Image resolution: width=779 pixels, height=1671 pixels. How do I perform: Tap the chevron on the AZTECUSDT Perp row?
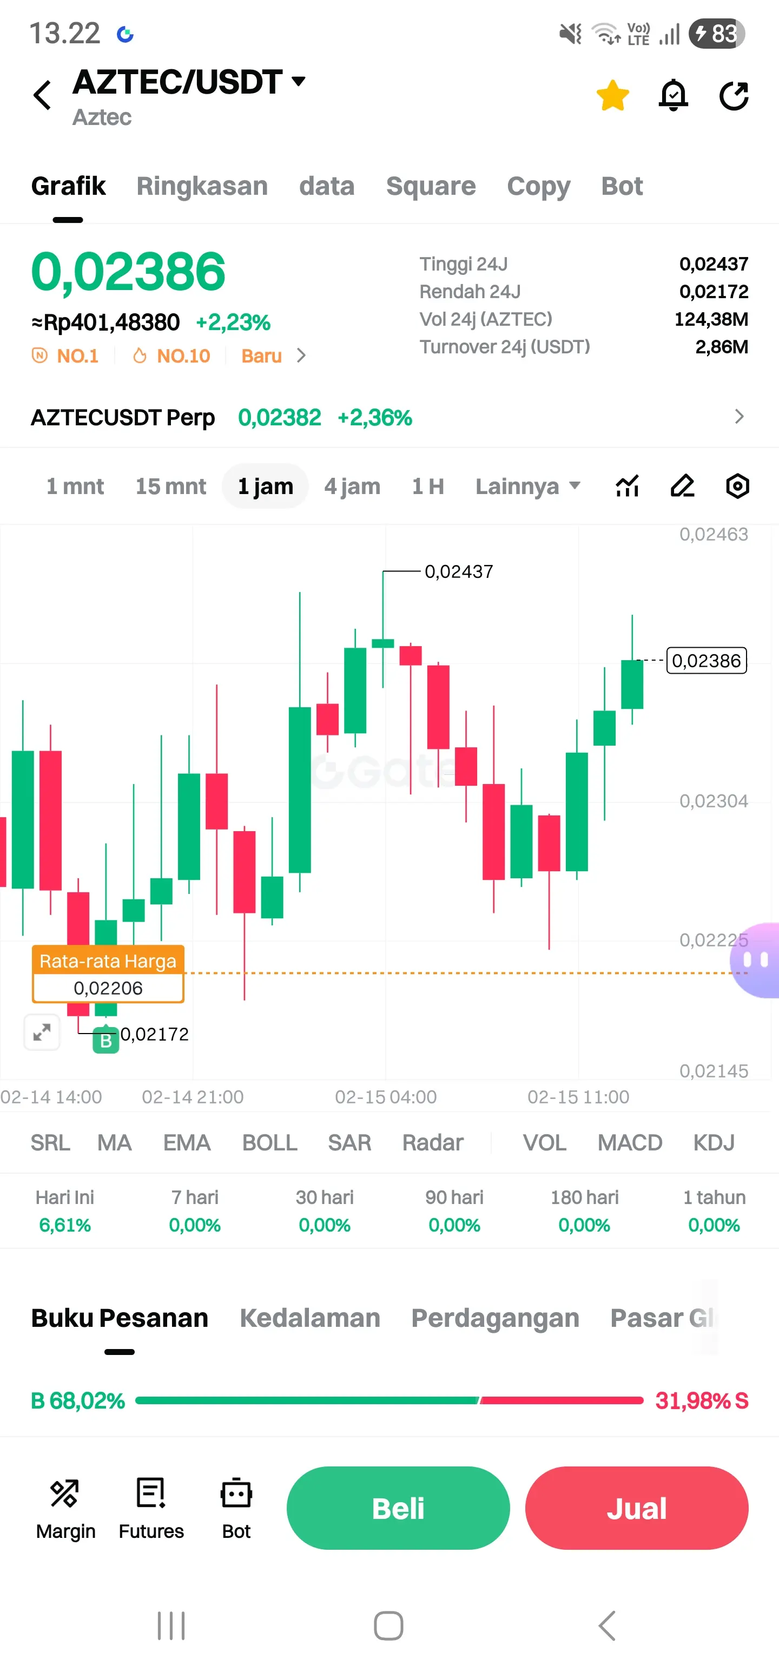point(739,417)
